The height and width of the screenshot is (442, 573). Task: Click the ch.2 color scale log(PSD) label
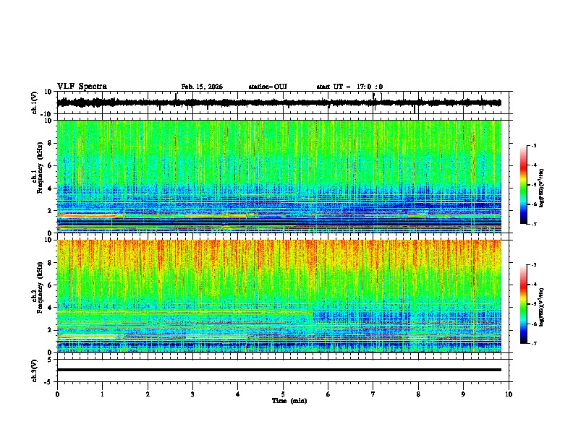pos(541,308)
